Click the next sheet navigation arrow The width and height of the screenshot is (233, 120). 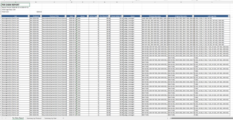(x=6, y=118)
